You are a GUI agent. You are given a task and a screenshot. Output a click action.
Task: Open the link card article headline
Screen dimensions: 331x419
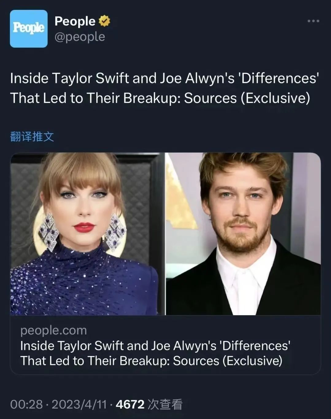pyautogui.click(x=155, y=353)
